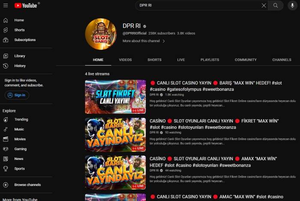The height and width of the screenshot is (201, 300).
Task: Open Home label in sidebar
Action: pyautogui.click(x=19, y=20)
